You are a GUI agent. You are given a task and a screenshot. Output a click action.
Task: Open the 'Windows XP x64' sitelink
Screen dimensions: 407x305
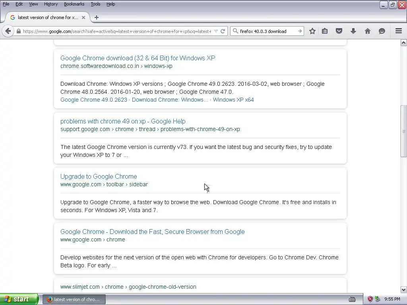coord(233,100)
